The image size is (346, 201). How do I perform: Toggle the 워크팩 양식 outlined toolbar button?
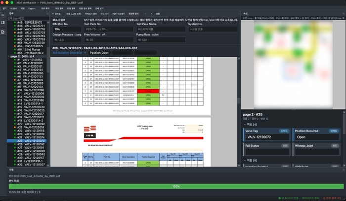pos(133,14)
